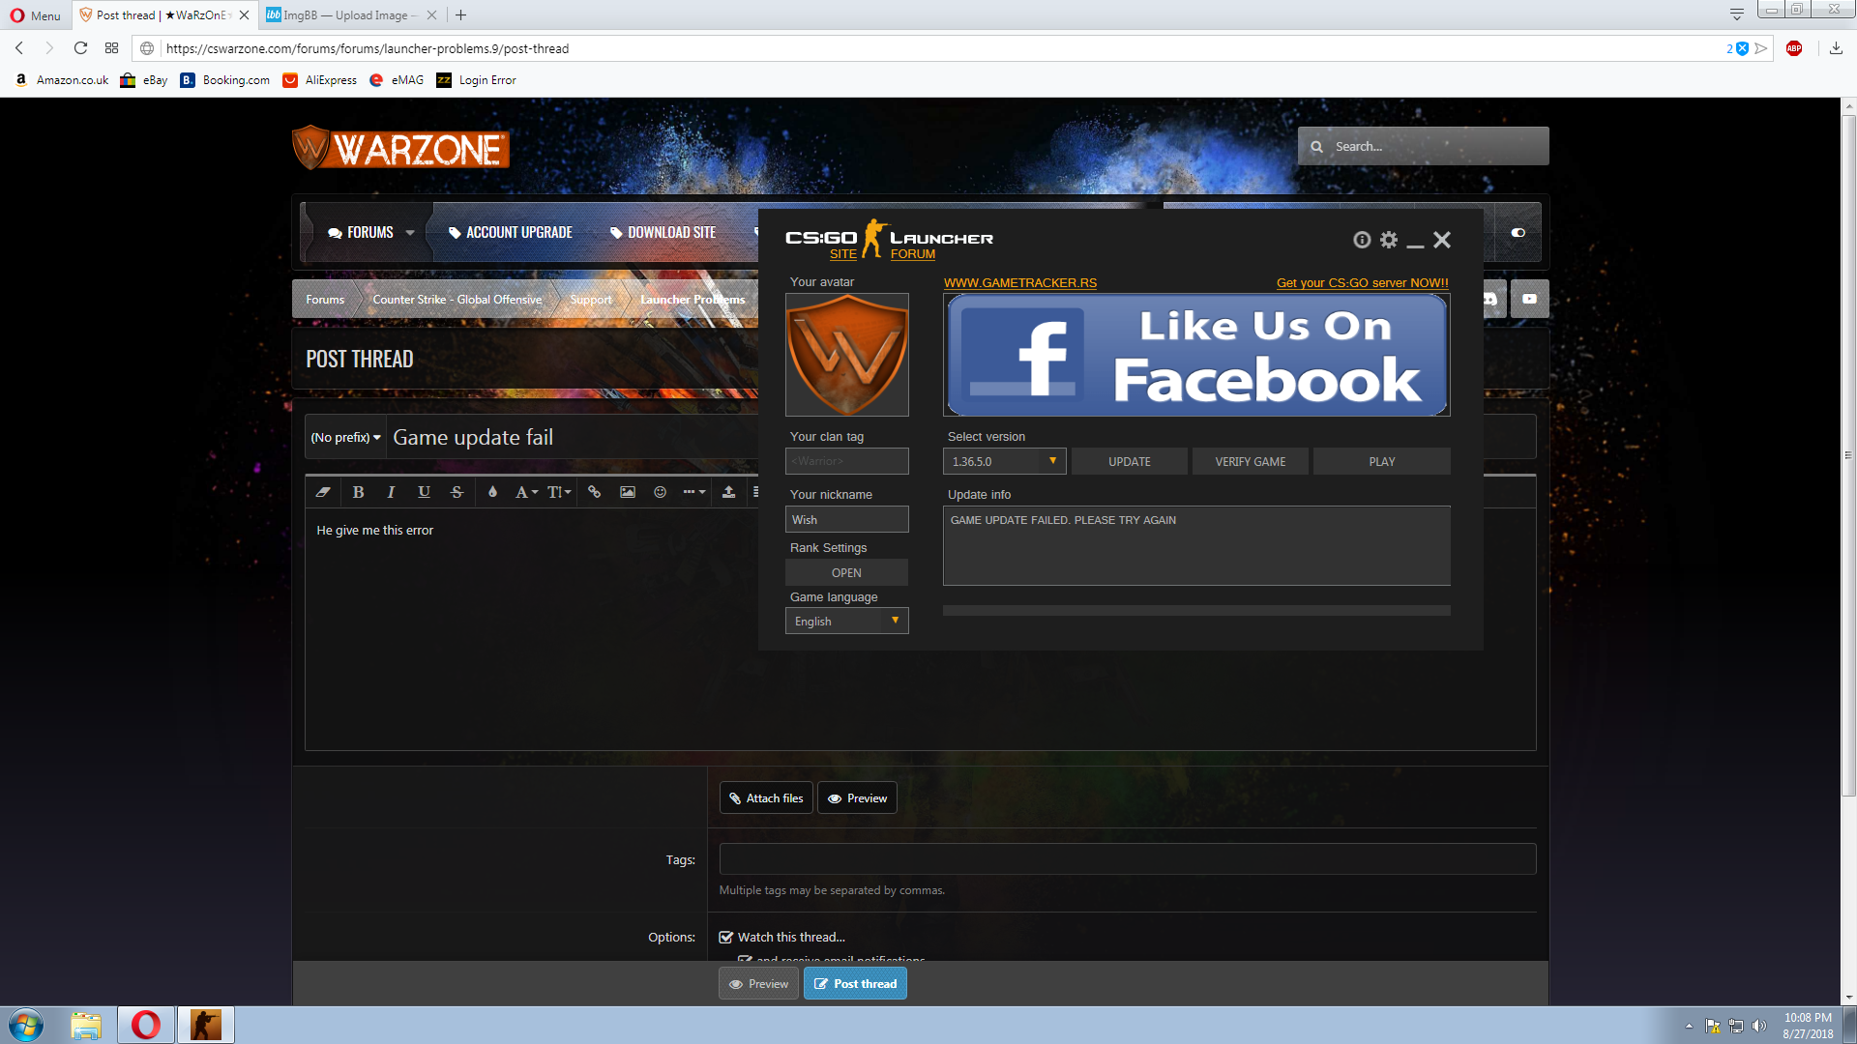
Task: Open the Select version dropdown
Action: click(x=1004, y=461)
